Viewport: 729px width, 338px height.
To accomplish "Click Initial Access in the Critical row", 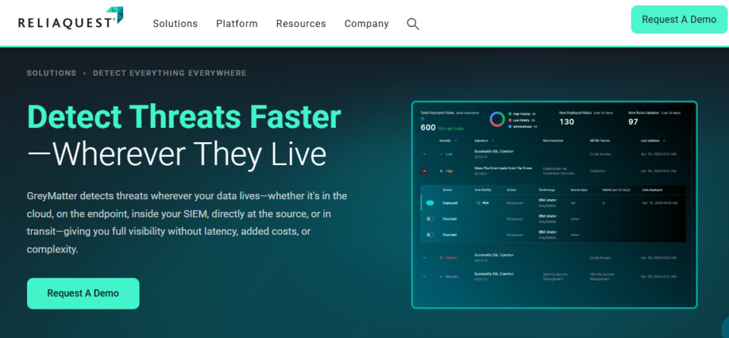I will tap(600, 258).
